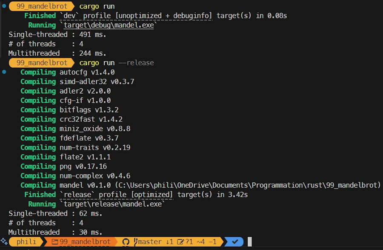The image size is (383, 250).
Task: Click the 'Multithreaded : 244 ms.' line
Action: tap(57, 53)
